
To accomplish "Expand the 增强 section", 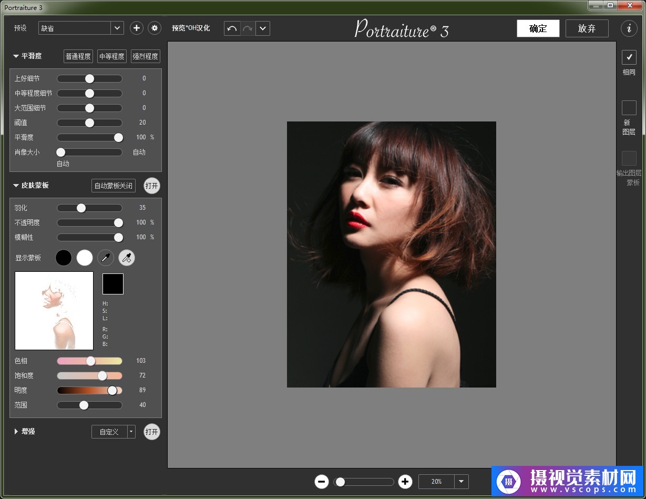I will [x=16, y=432].
